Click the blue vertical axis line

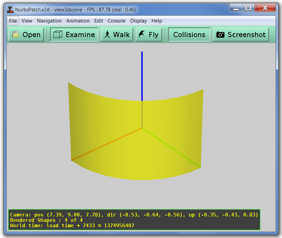click(x=142, y=74)
